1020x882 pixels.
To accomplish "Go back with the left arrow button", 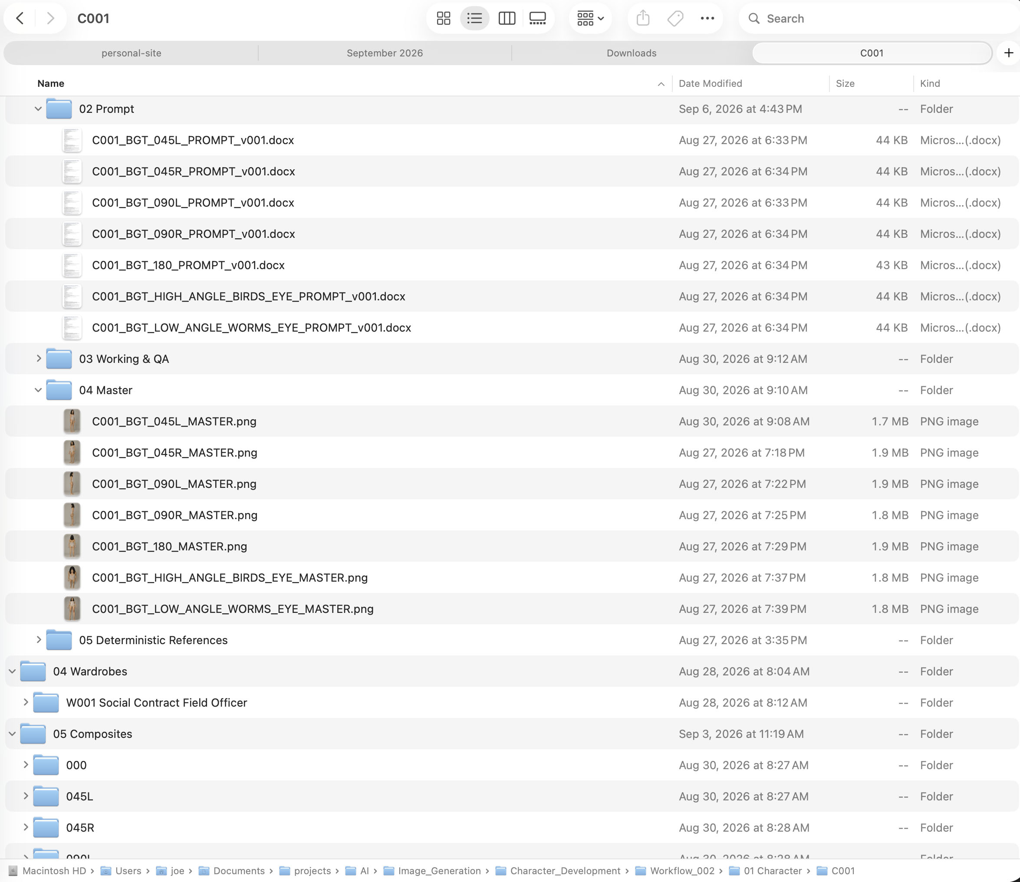I will pos(20,18).
